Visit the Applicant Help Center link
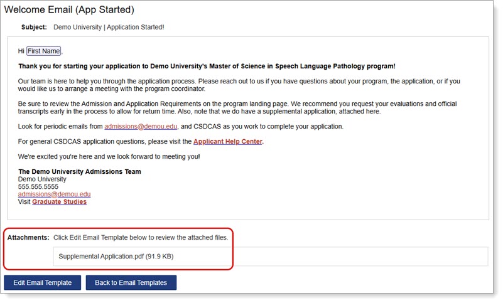 (228, 142)
